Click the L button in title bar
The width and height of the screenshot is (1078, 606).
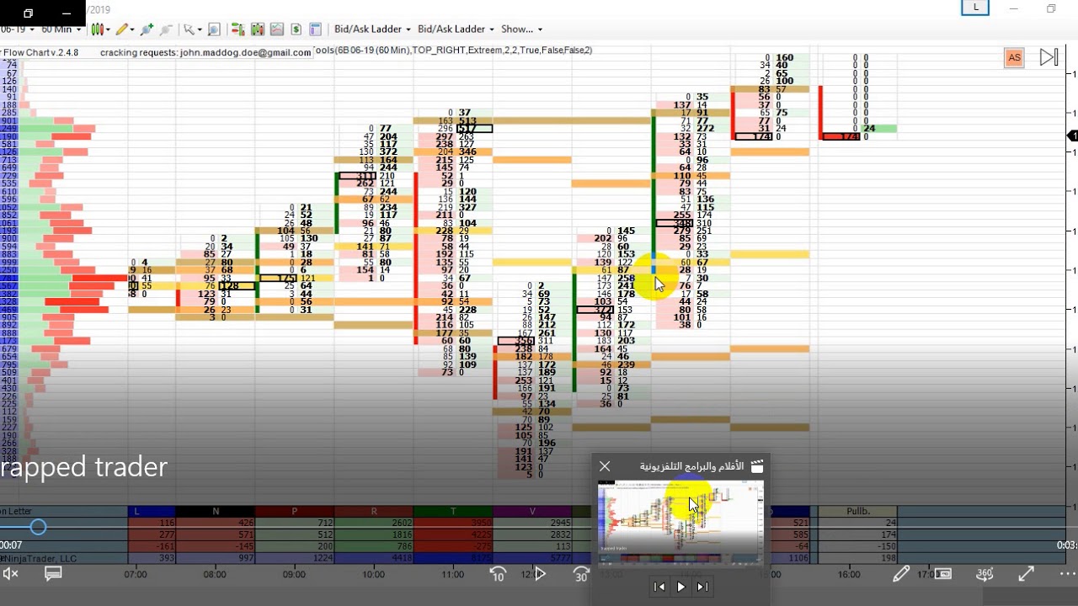coord(975,8)
